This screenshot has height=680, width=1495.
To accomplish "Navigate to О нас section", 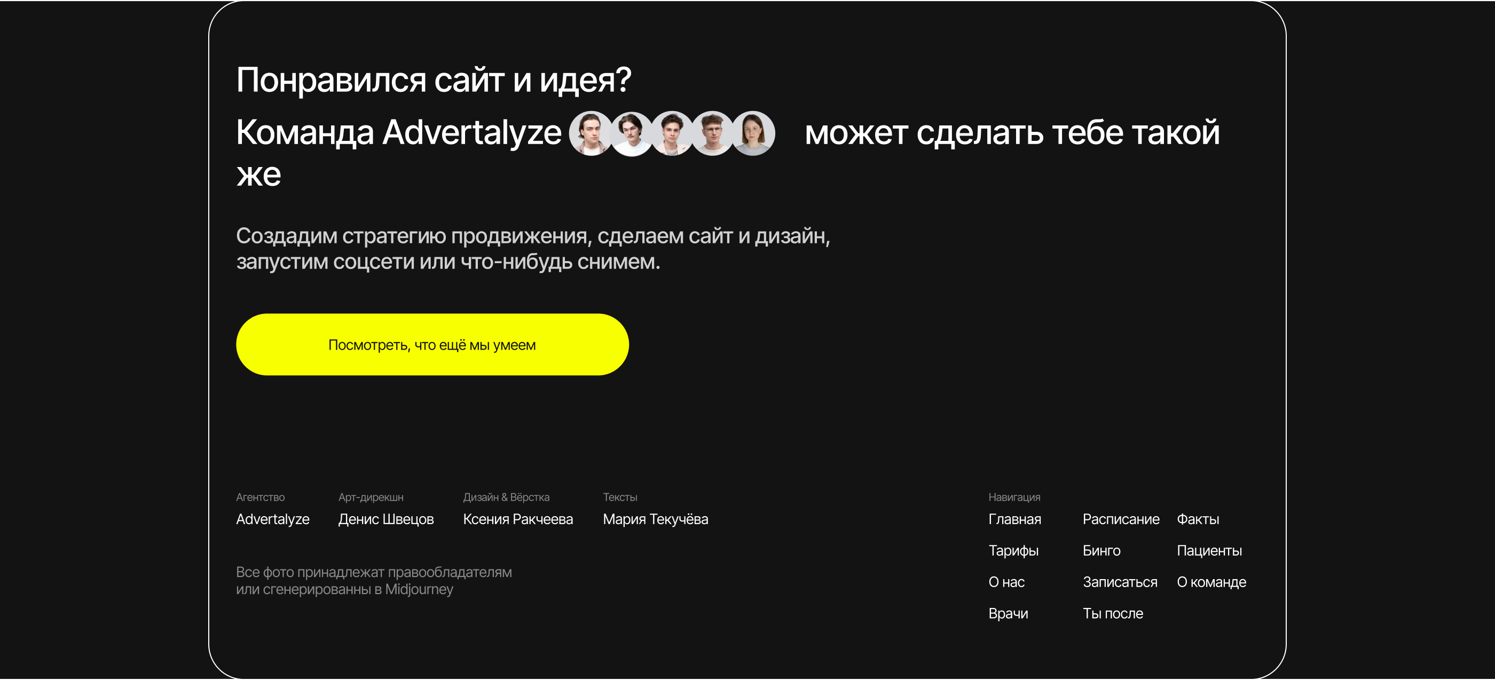I will 1006,582.
